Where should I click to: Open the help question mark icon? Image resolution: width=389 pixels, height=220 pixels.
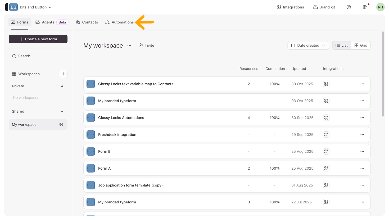349,7
